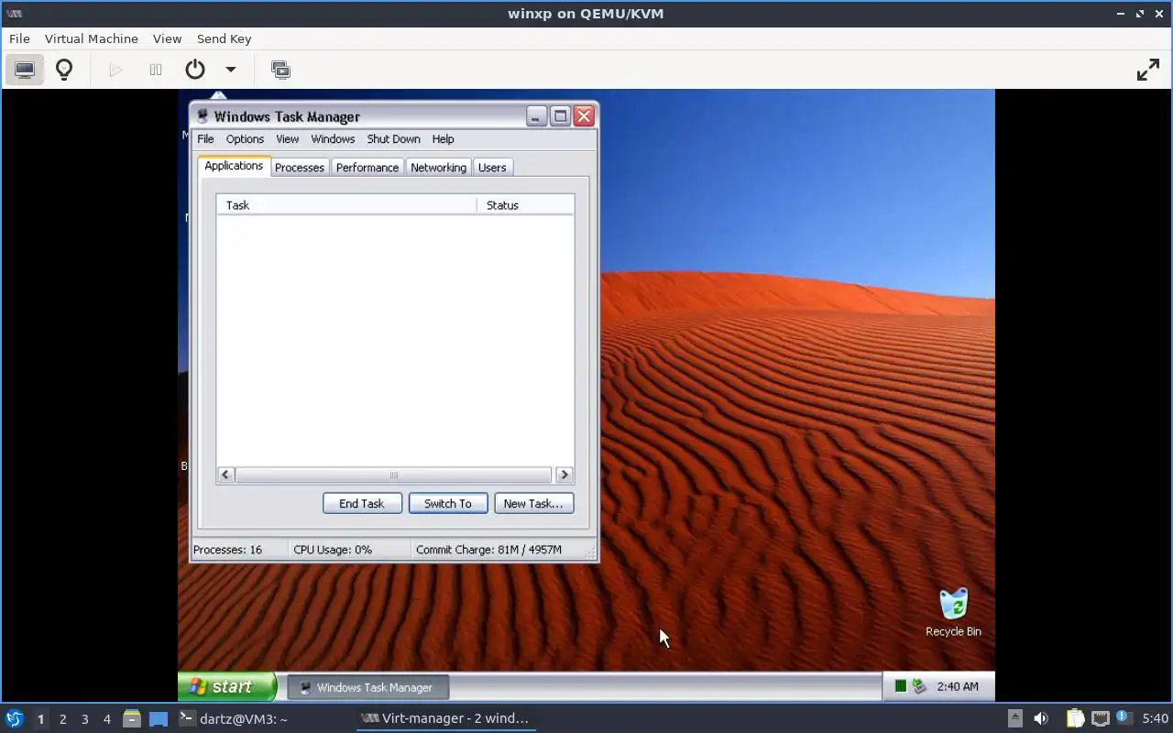
Task: Click the CPU Usage: 0% status text
Action: click(x=333, y=550)
